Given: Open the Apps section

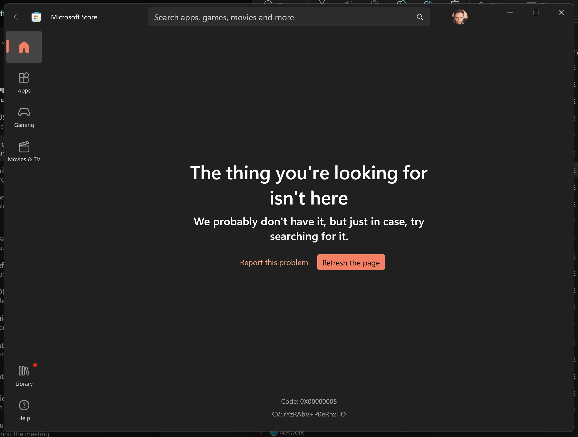Looking at the screenshot, I should (24, 82).
